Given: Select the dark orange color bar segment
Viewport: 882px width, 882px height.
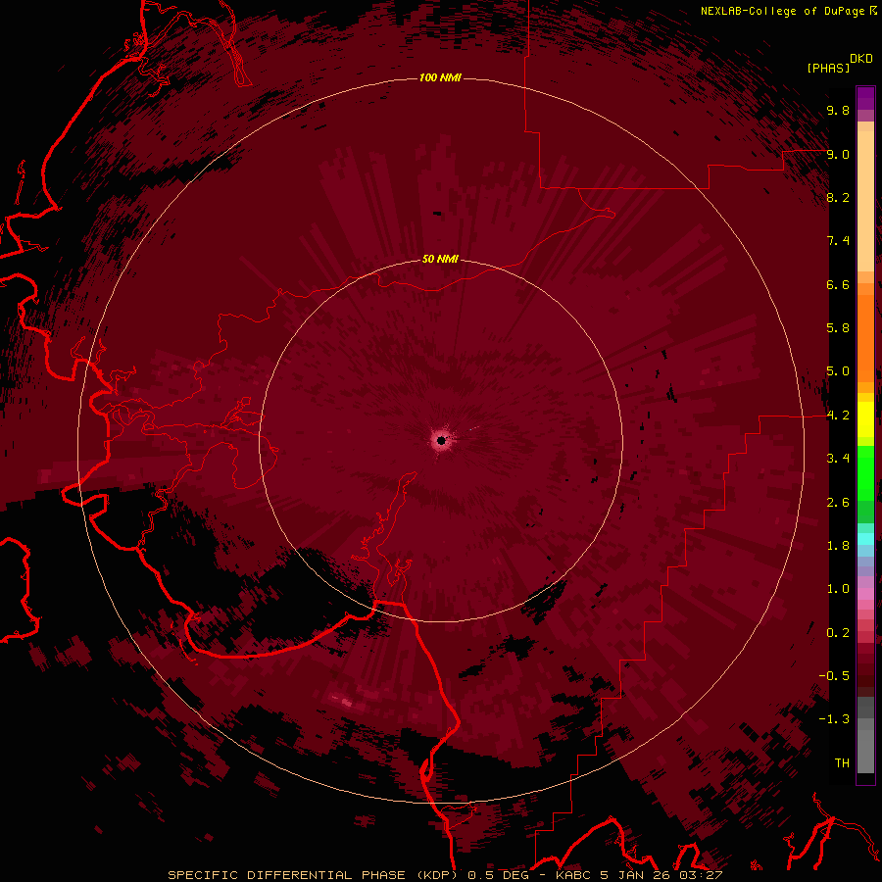Looking at the screenshot, I should click(865, 337).
